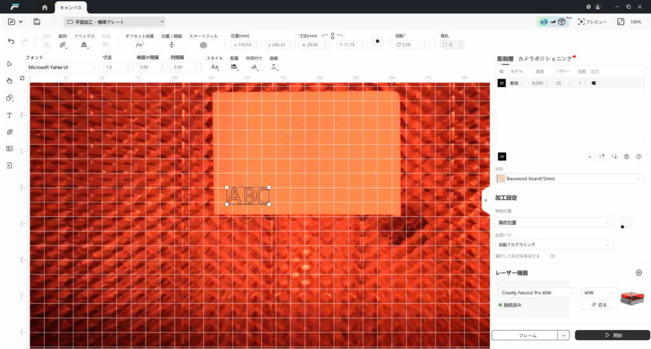This screenshot has height=349, width=651.
Task: Toggle the aspect ratio lock
Action: point(332,36)
